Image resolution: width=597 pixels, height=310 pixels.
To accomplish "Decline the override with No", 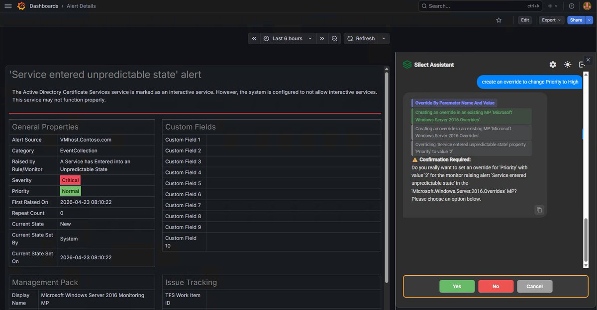I will (x=496, y=286).
